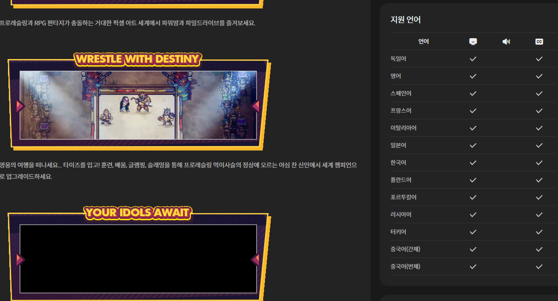Image resolution: width=558 pixels, height=301 pixels.
Task: Select the 중국어(간체) language name
Action: [x=405, y=249]
